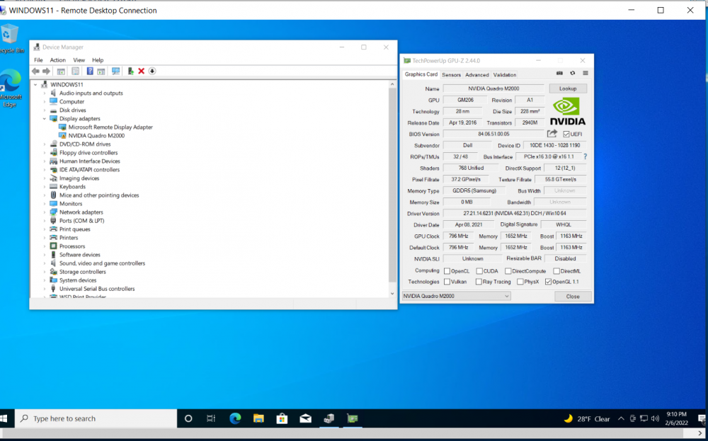Expand Universal Serial Bus controllers node
708x441 pixels.
pos(44,289)
